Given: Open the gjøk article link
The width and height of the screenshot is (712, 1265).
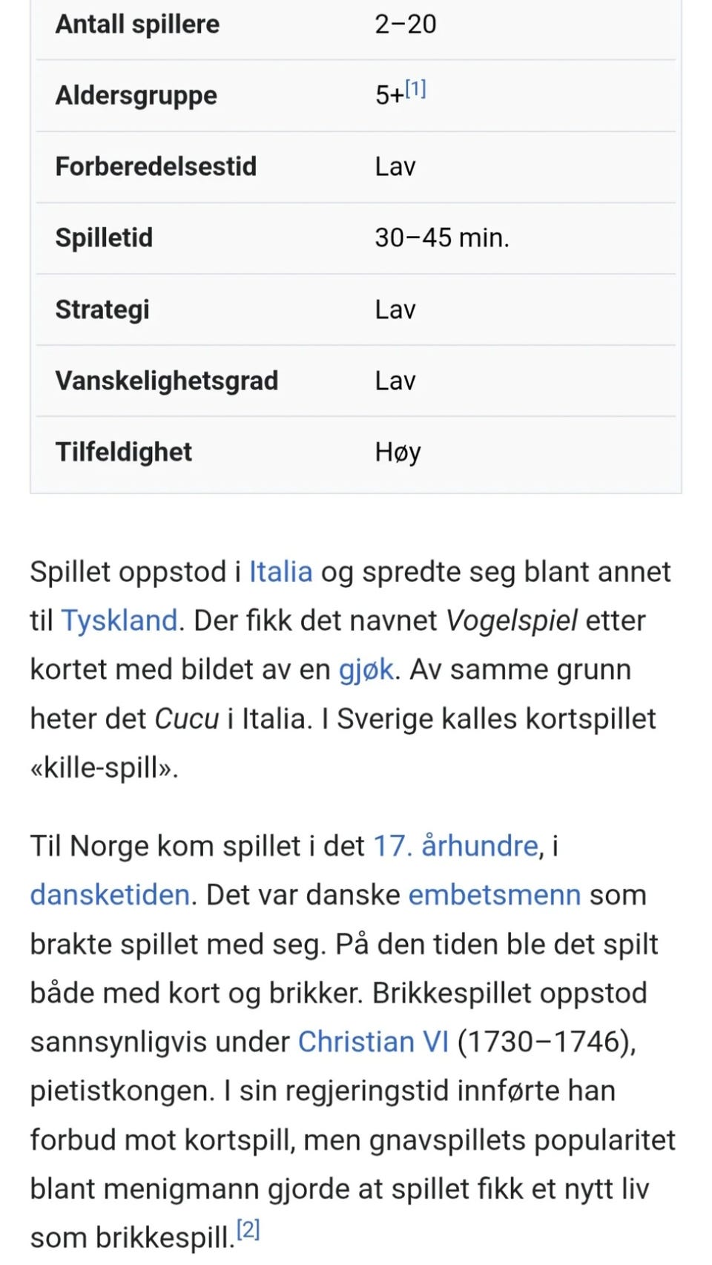Looking at the screenshot, I should tap(366, 670).
